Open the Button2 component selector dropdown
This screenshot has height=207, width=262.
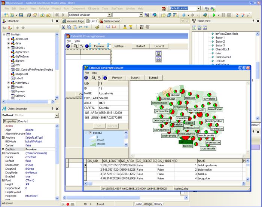(57, 115)
